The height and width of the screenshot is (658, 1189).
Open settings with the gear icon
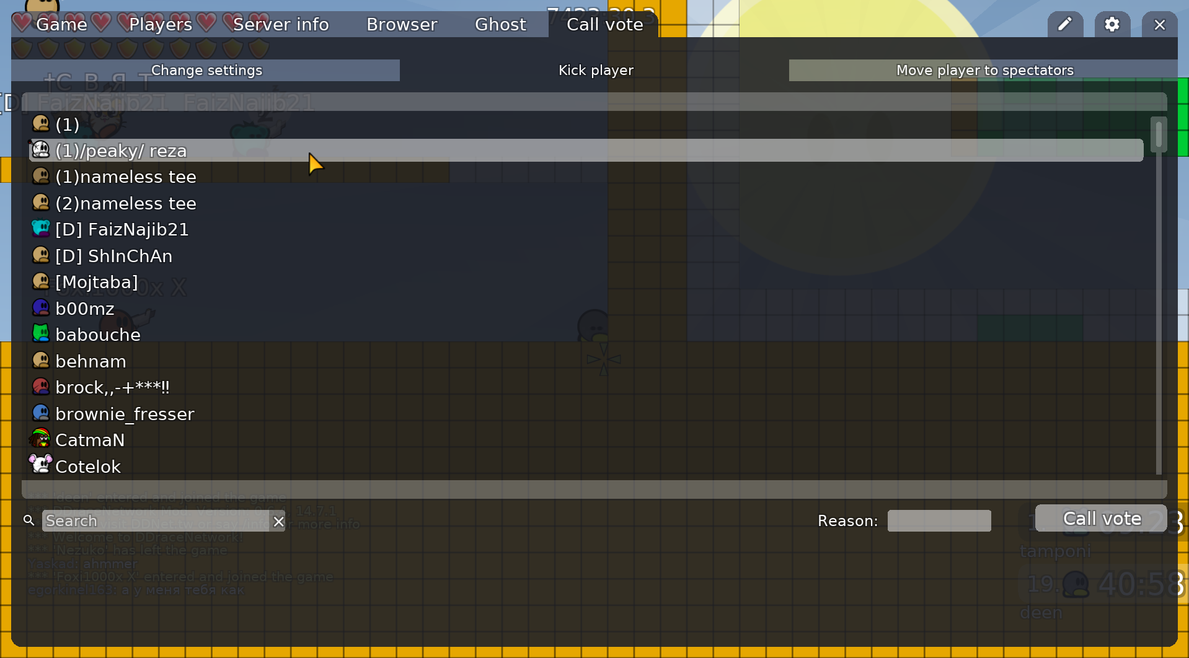click(x=1112, y=25)
